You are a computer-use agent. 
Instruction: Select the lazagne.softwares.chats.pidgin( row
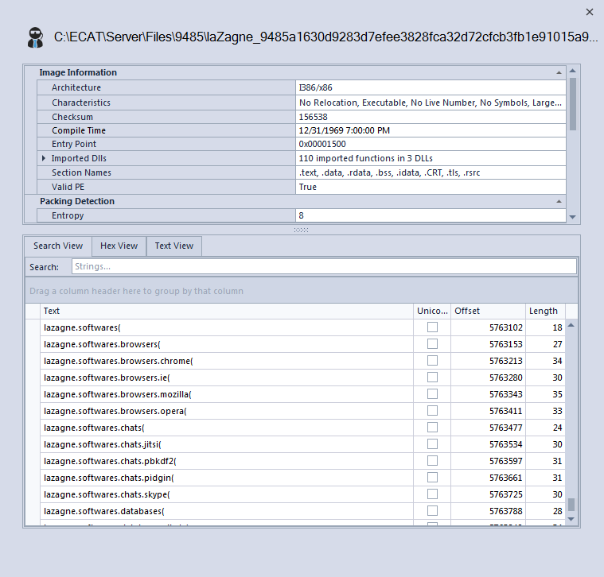coord(223,478)
